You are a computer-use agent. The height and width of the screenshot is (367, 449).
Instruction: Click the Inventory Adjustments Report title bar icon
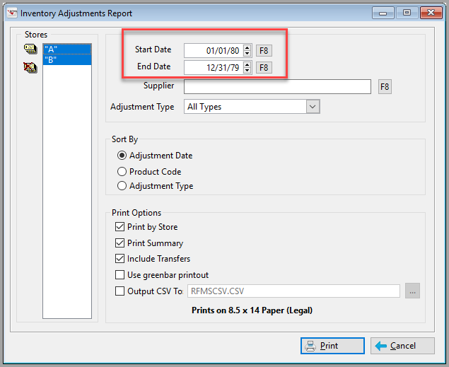[12, 13]
